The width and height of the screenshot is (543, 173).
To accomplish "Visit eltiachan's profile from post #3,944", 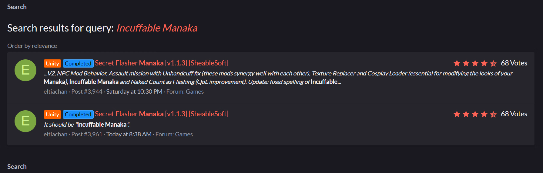I will coord(55,92).
